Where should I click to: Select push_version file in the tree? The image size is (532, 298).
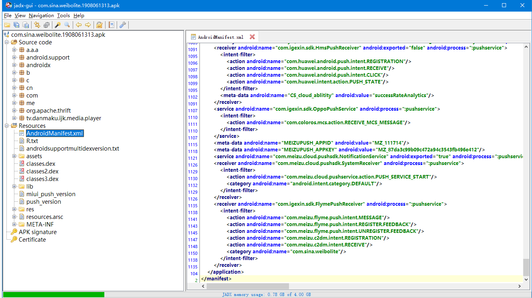[44, 202]
